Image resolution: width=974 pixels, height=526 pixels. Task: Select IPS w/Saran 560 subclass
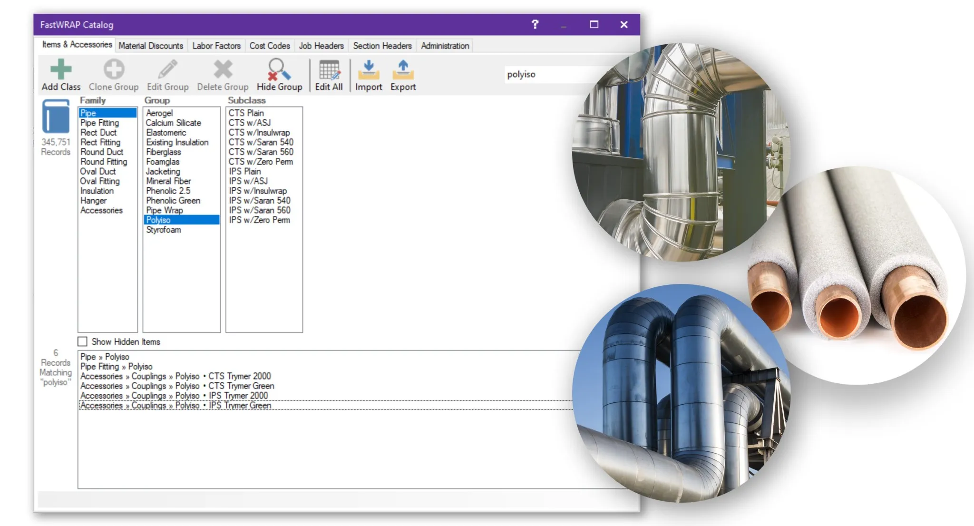pyautogui.click(x=264, y=210)
